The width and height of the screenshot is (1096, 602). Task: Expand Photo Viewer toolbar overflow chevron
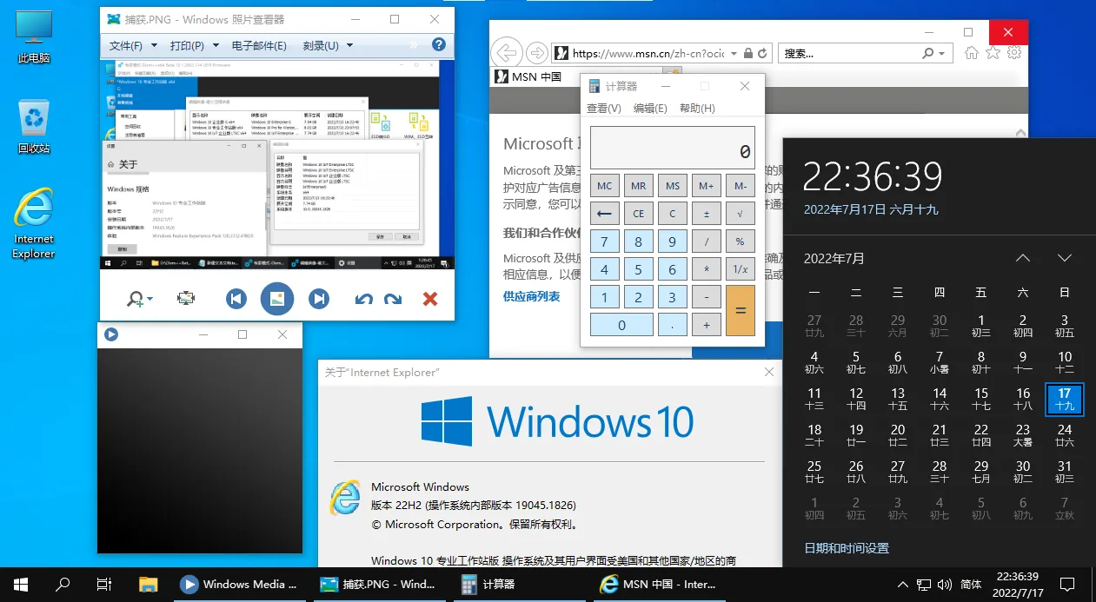415,45
